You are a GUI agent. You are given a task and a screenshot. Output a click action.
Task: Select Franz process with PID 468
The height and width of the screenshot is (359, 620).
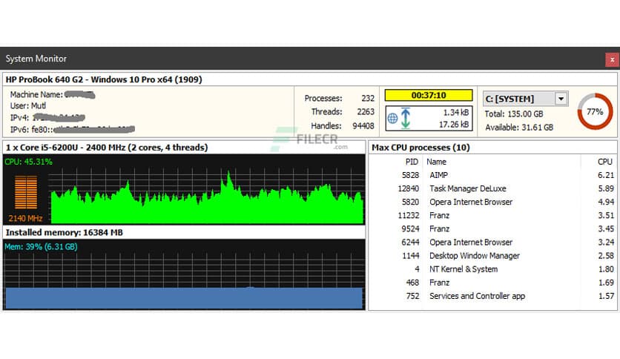pyautogui.click(x=492, y=283)
